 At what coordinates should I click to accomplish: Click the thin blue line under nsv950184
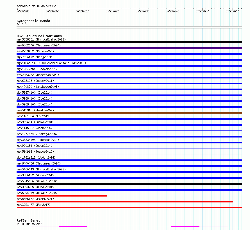(x=129, y=148)
